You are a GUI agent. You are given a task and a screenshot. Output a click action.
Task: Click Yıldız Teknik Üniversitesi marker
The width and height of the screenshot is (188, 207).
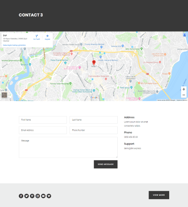tap(130, 81)
